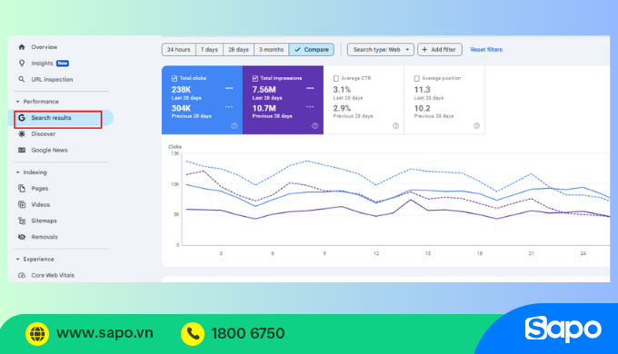Click the Videos icon in Indexing
This screenshot has width=618, height=354.
(x=22, y=204)
